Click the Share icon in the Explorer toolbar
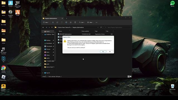Image resolution: width=178 pixels, height=100 pixels. coord(71,22)
